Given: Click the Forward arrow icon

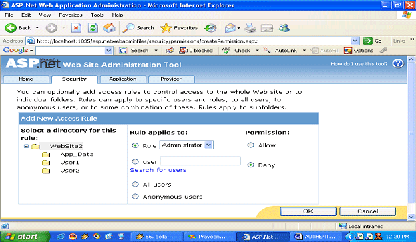Looking at the screenshot, I should click(51, 28).
